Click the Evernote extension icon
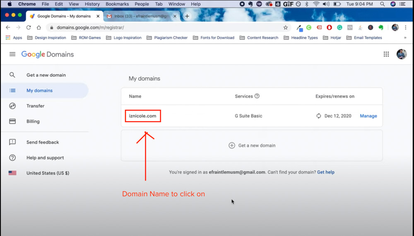Screen dimensions: 414x236 381,27
